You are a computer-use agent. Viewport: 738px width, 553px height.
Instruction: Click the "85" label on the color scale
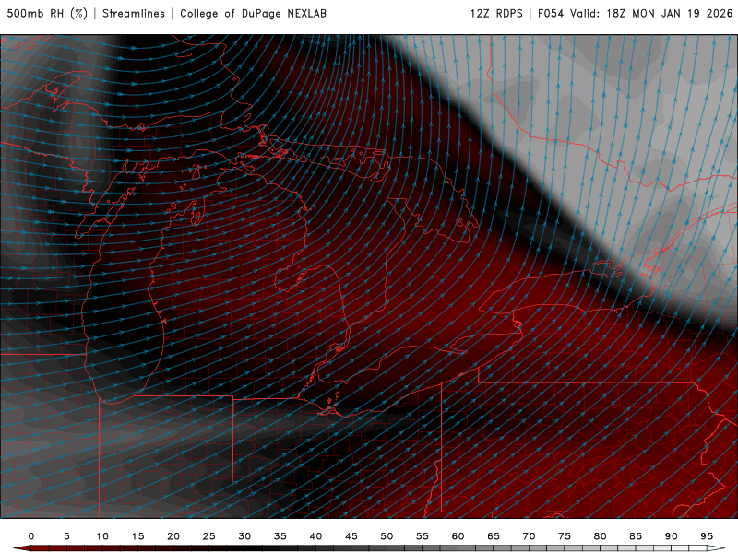[636, 536]
